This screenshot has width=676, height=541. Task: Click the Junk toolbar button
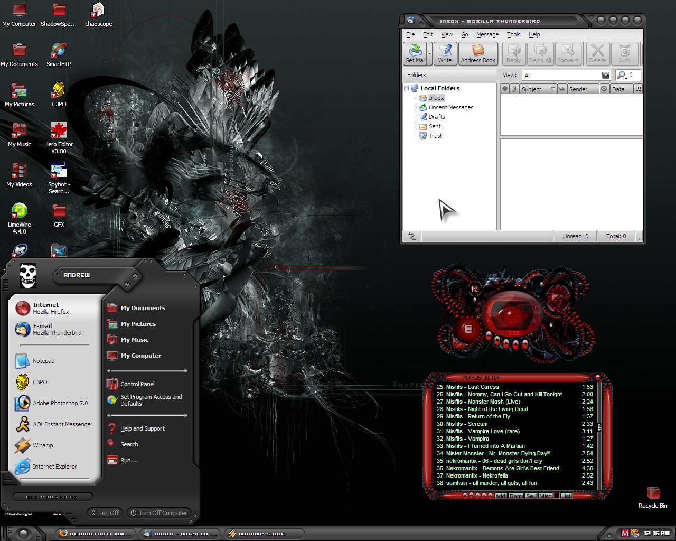[624, 53]
